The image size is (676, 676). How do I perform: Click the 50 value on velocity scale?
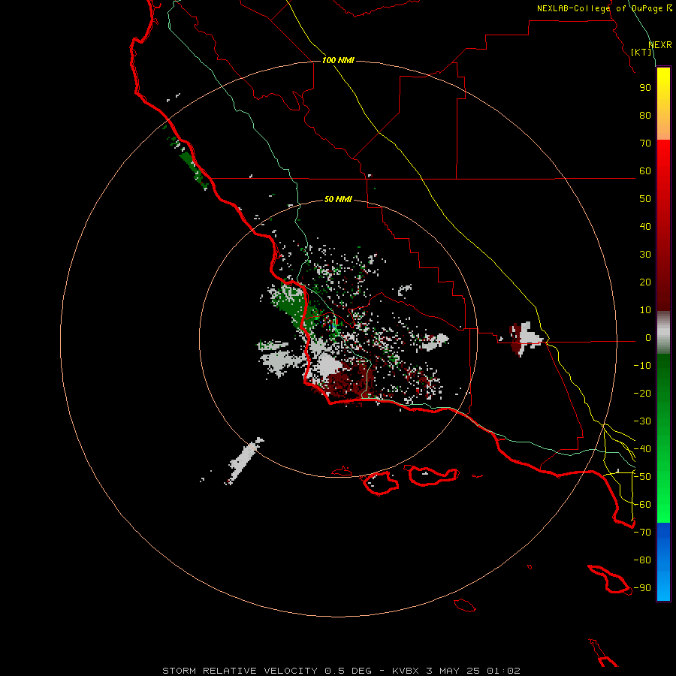645,199
